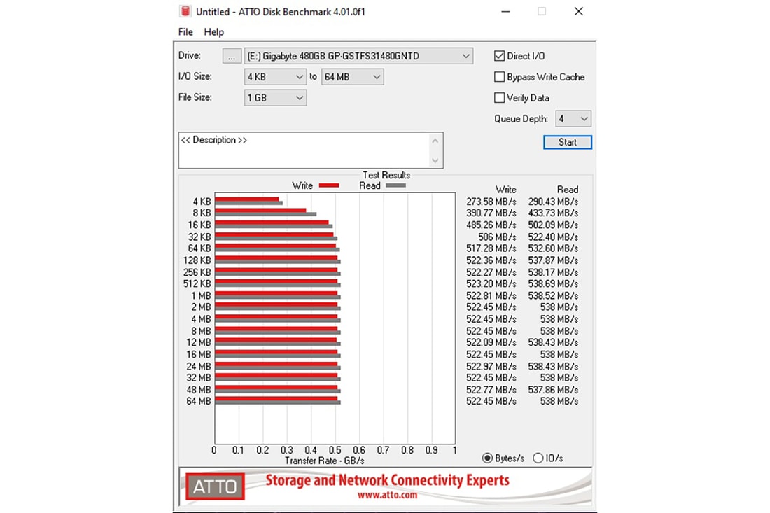Click the 48 MB row label in chart
The image size is (770, 513).
198,390
